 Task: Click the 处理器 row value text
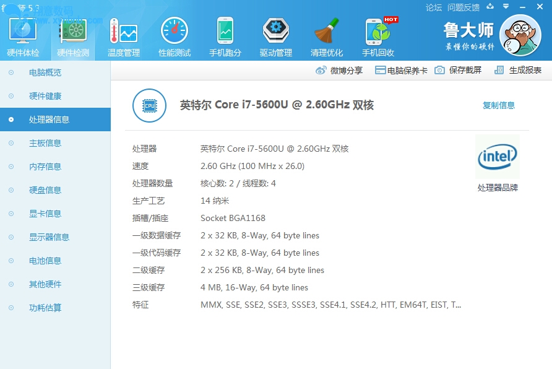pyautogui.click(x=275, y=149)
